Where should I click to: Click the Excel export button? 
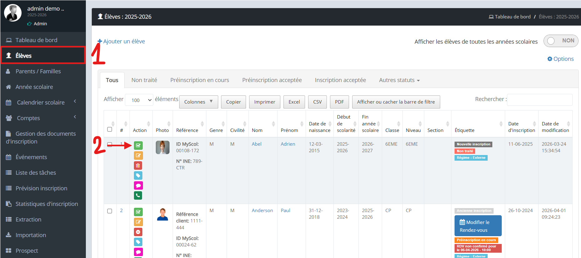point(294,102)
